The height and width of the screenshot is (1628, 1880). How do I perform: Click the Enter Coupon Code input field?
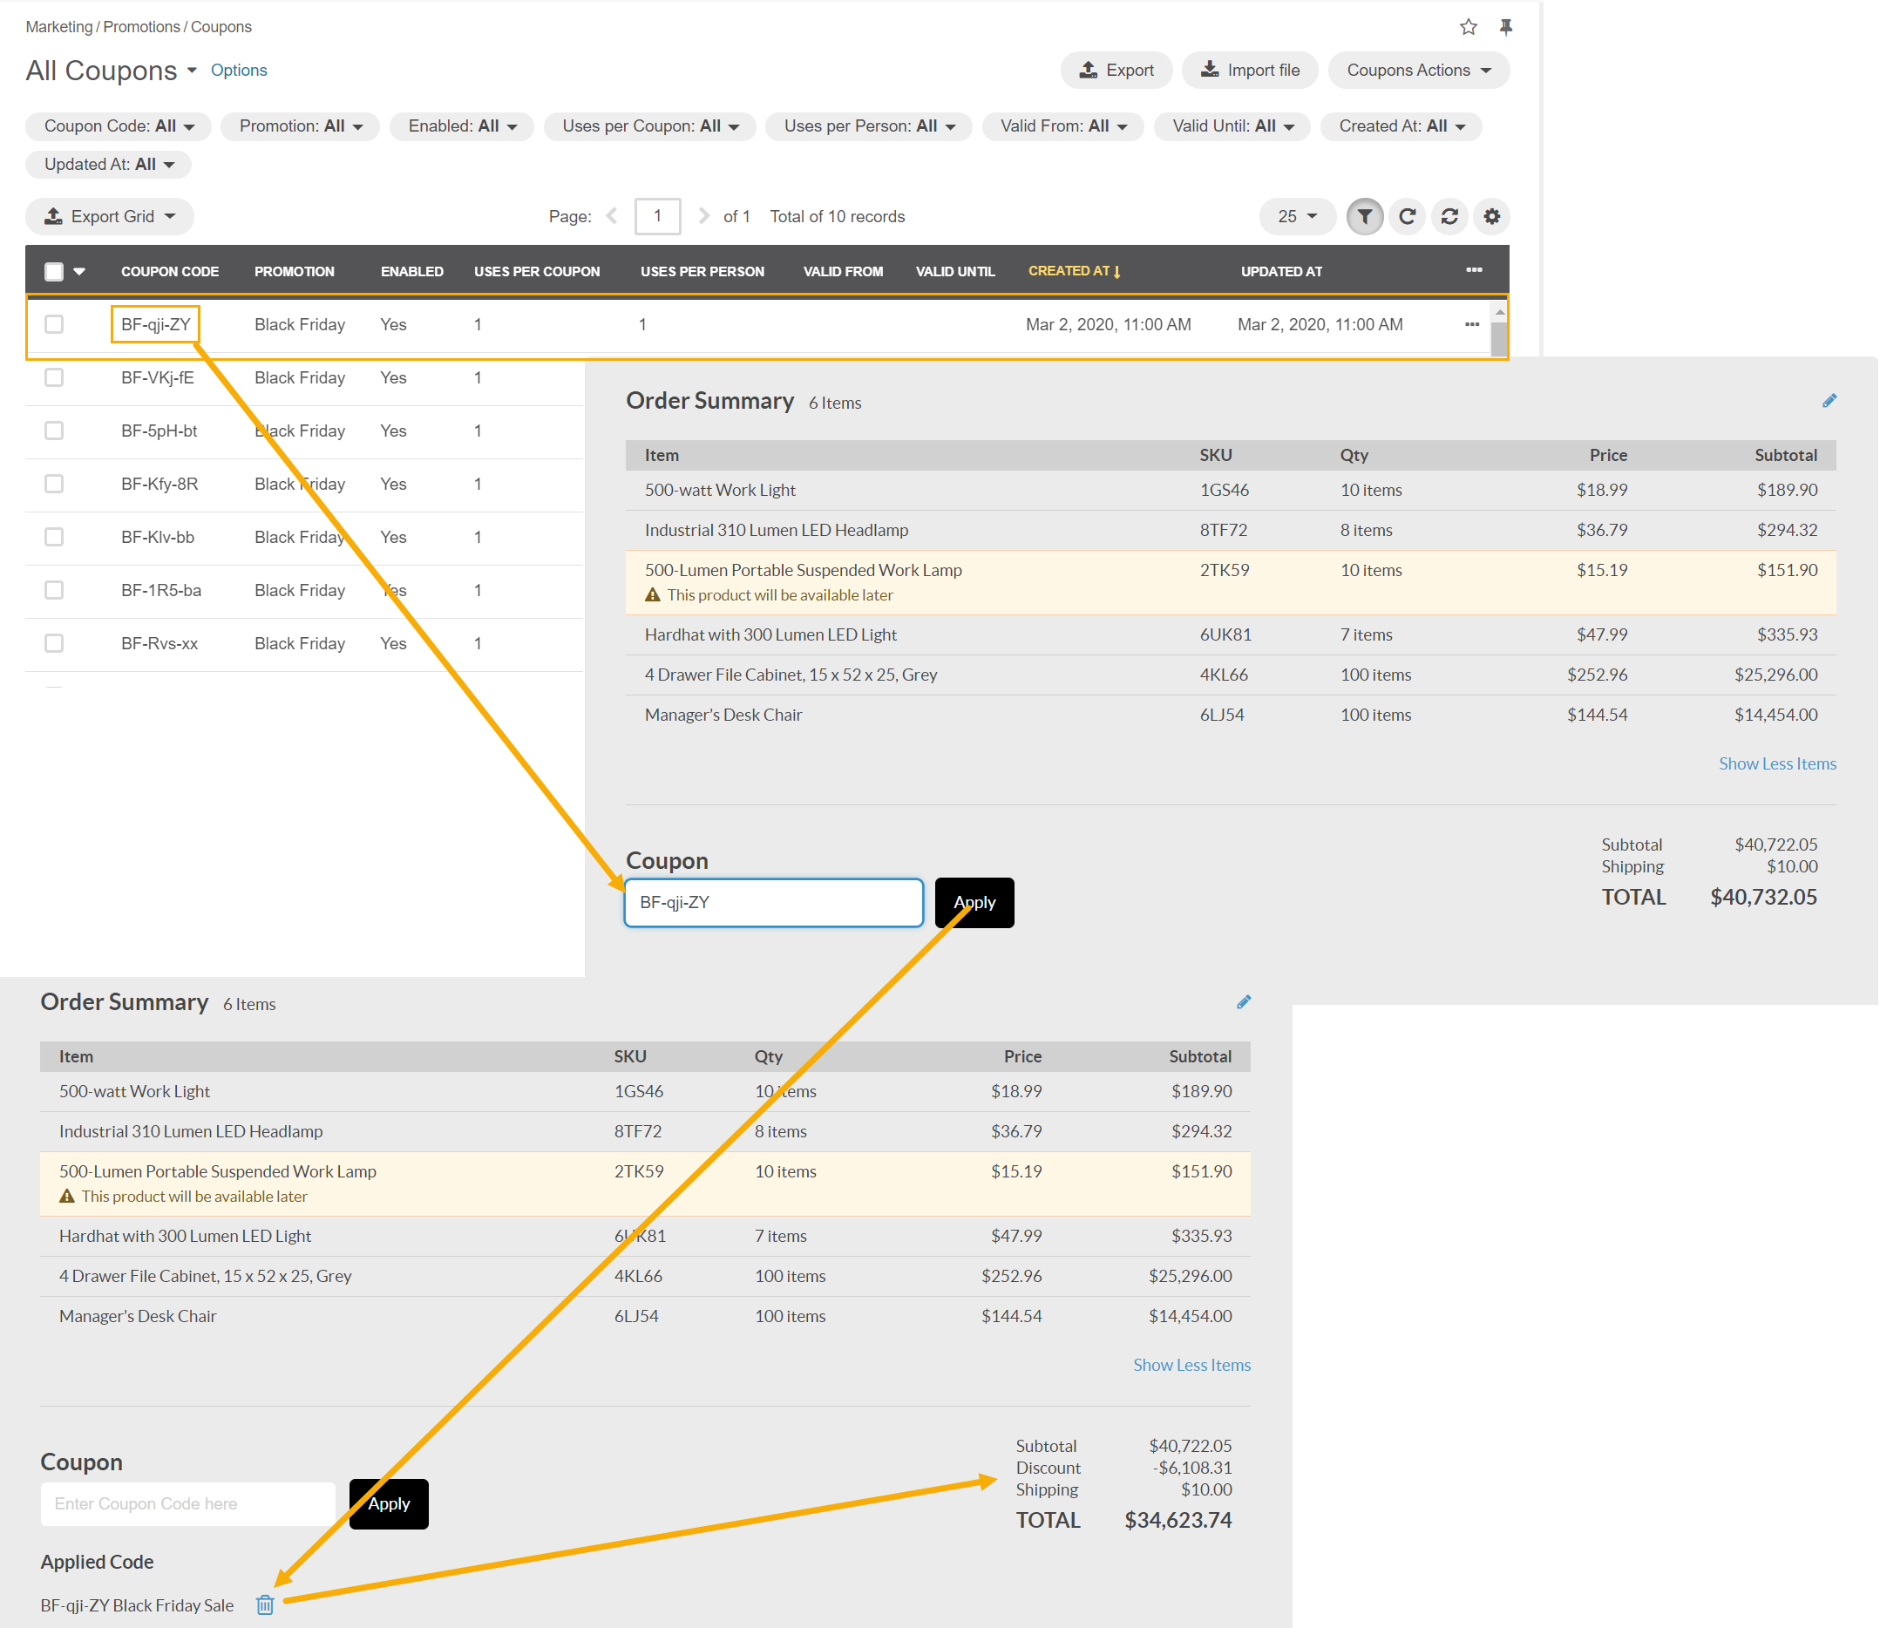[188, 1503]
